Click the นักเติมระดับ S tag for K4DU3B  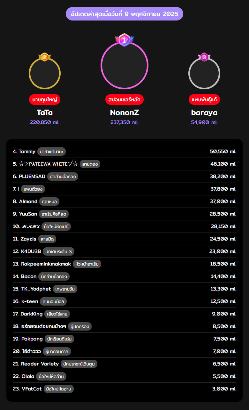click(x=58, y=251)
